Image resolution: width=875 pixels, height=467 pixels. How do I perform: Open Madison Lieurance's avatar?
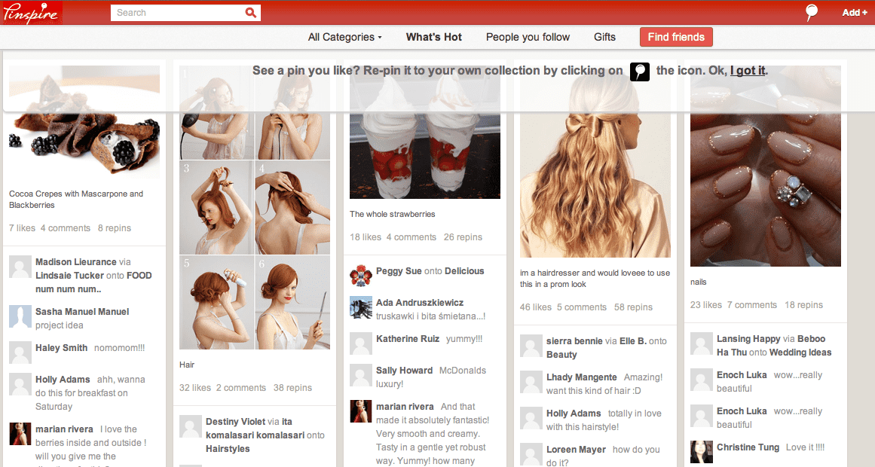[x=20, y=267]
